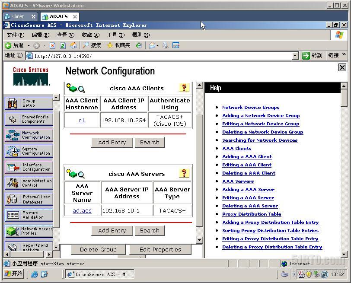
Task: Click scroll up arrow of Help panel
Action: click(344, 86)
